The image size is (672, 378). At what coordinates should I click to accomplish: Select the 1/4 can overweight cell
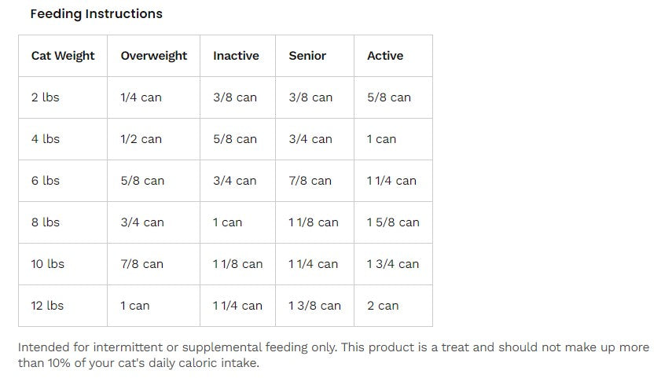pyautogui.click(x=141, y=97)
